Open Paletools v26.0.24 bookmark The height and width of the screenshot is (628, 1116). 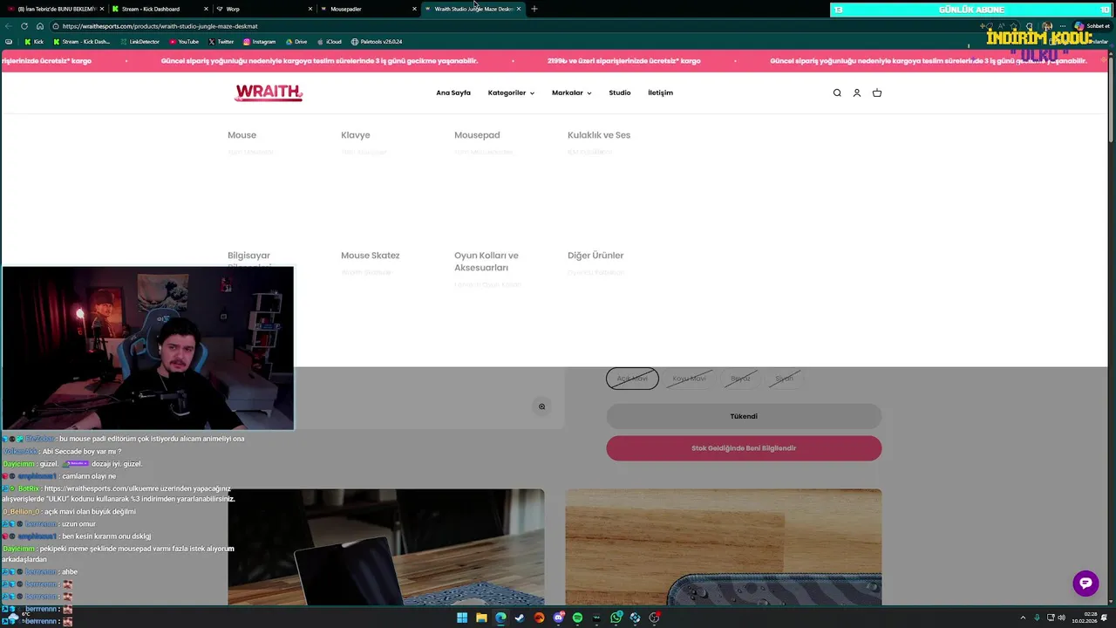click(x=377, y=42)
